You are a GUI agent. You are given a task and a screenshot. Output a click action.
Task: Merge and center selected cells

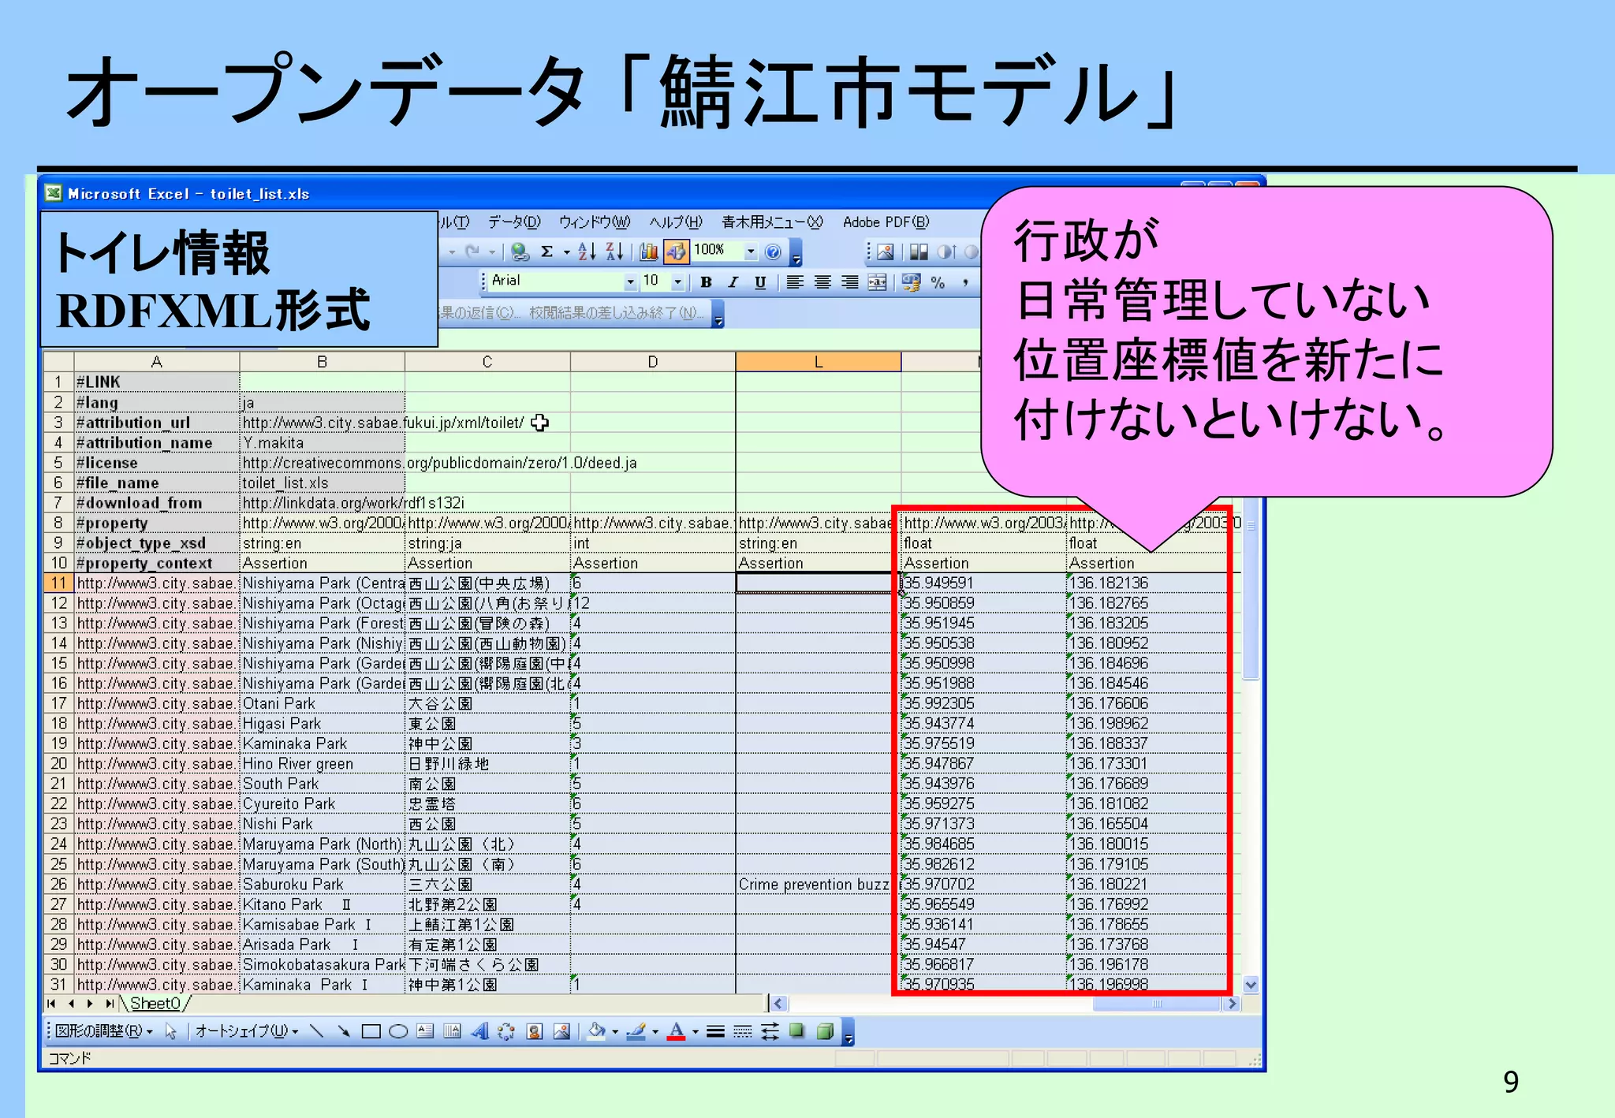(877, 282)
